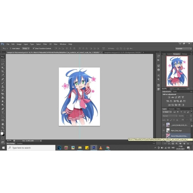Uncheck Show Transform Controls

[33, 48]
